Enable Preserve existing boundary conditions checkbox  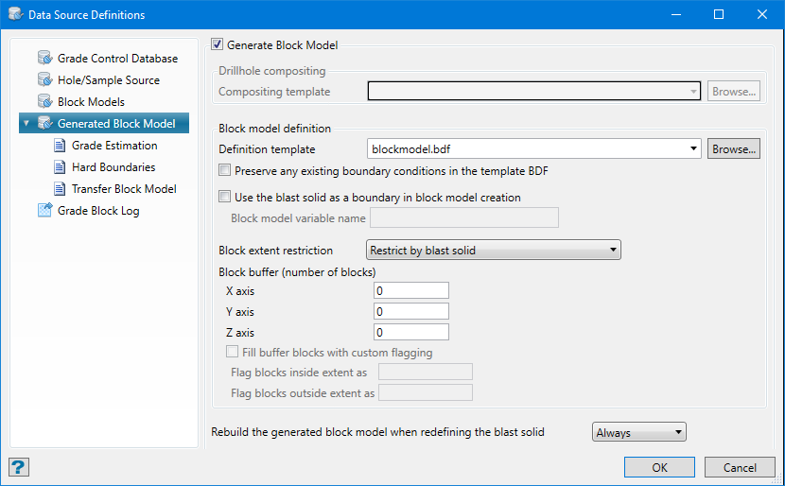click(225, 171)
